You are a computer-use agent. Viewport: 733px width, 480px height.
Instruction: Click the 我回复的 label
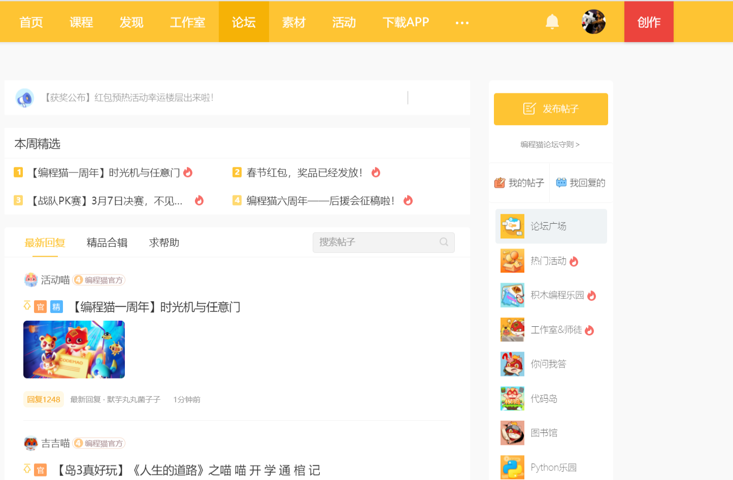point(587,183)
